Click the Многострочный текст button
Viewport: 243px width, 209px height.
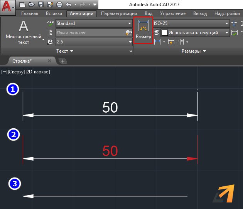(x=24, y=32)
